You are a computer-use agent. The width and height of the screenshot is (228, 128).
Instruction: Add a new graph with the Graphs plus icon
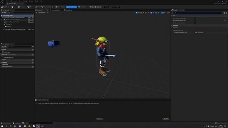click(33, 50)
